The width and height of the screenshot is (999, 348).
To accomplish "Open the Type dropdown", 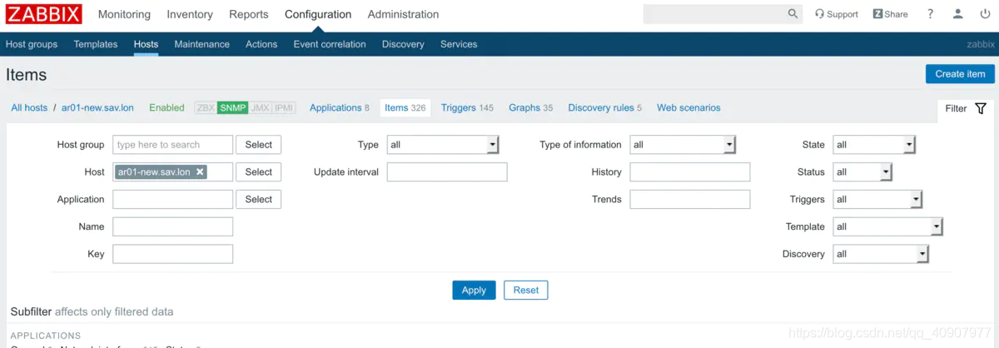I will coord(443,145).
